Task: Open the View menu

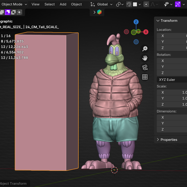Action: click(x=36, y=4)
